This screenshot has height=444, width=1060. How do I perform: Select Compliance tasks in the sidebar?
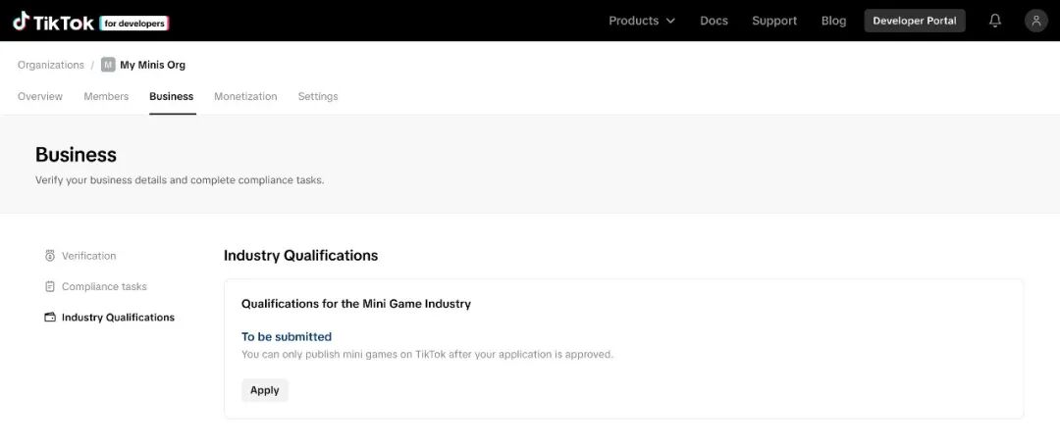coord(104,287)
